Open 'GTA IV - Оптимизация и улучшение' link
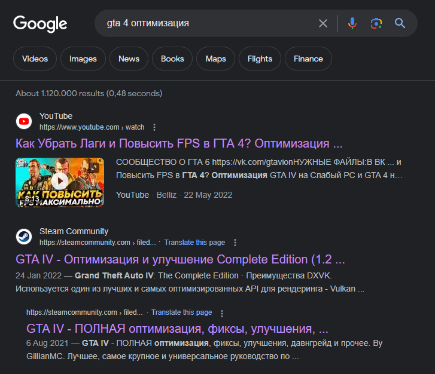This screenshot has height=374, width=435. (x=180, y=260)
